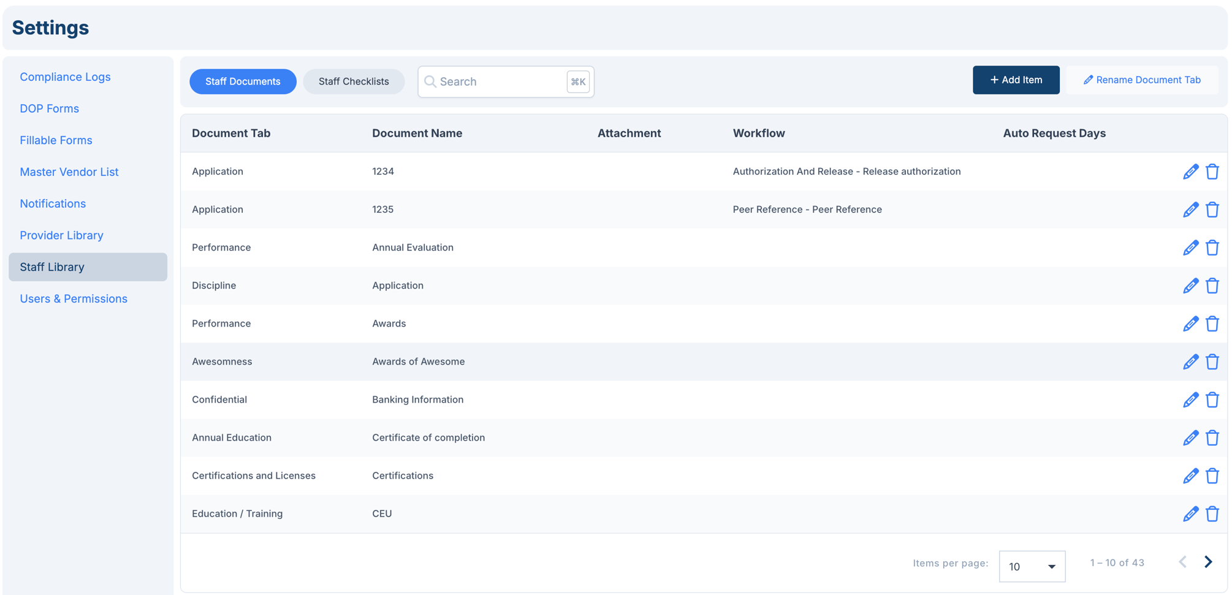
Task: Open the Master Vendor List
Action: (x=69, y=172)
